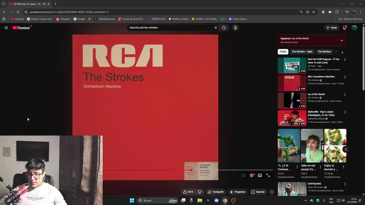Collapse the Mix Machu Picchu playlist panel
This screenshot has width=365, height=205.
click(x=342, y=40)
